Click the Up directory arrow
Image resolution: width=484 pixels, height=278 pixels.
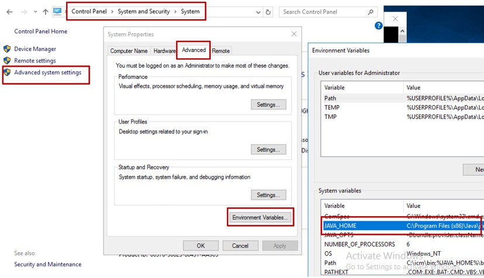tap(46, 12)
